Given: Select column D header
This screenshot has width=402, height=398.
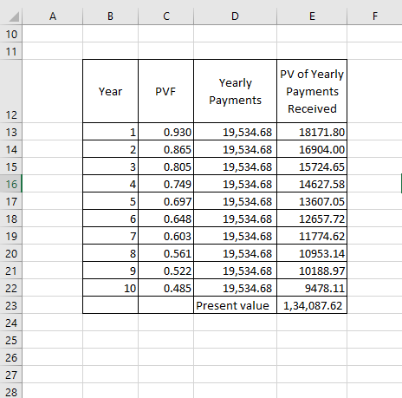Looking at the screenshot, I should (x=235, y=16).
